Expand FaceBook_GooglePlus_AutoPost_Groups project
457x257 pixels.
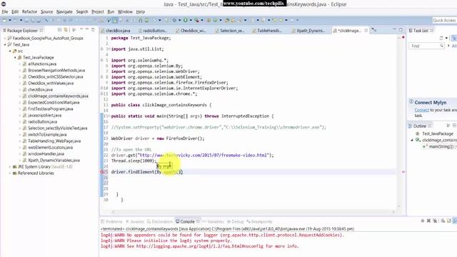coord(5,38)
